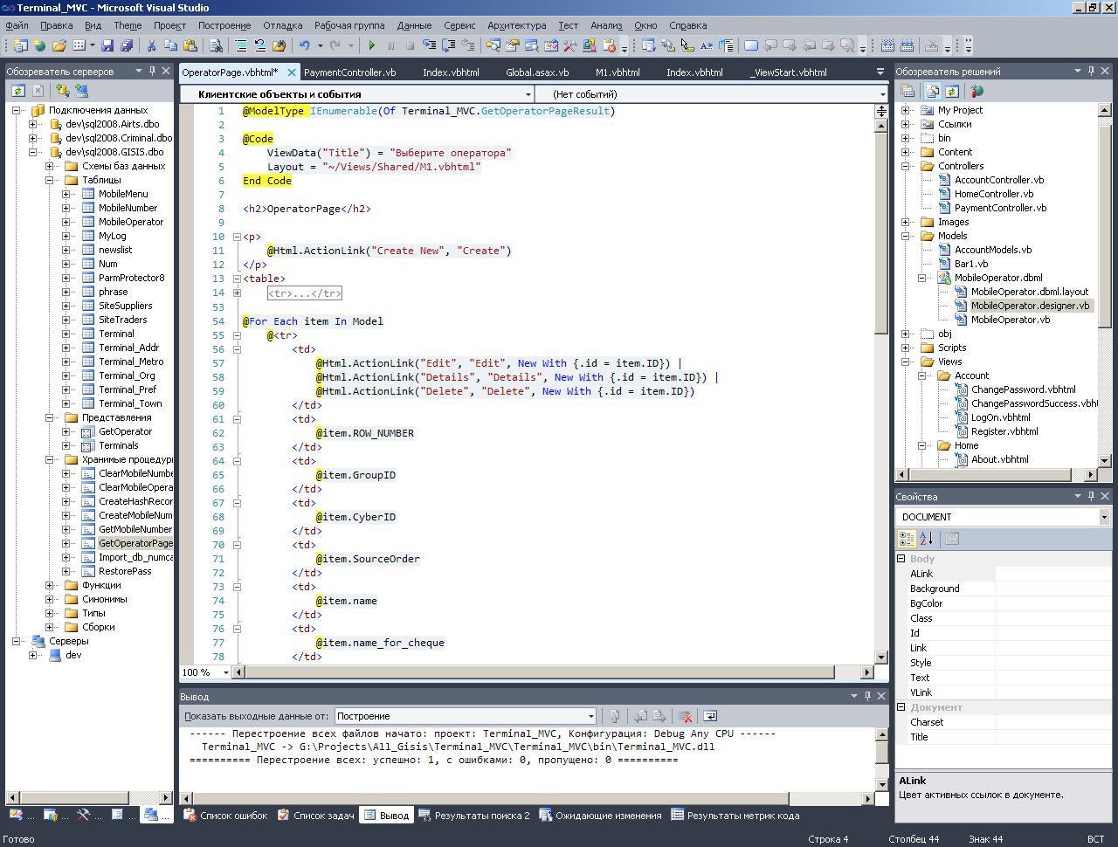
Task: Open the 'Show output from' dropdown
Action: click(590, 716)
